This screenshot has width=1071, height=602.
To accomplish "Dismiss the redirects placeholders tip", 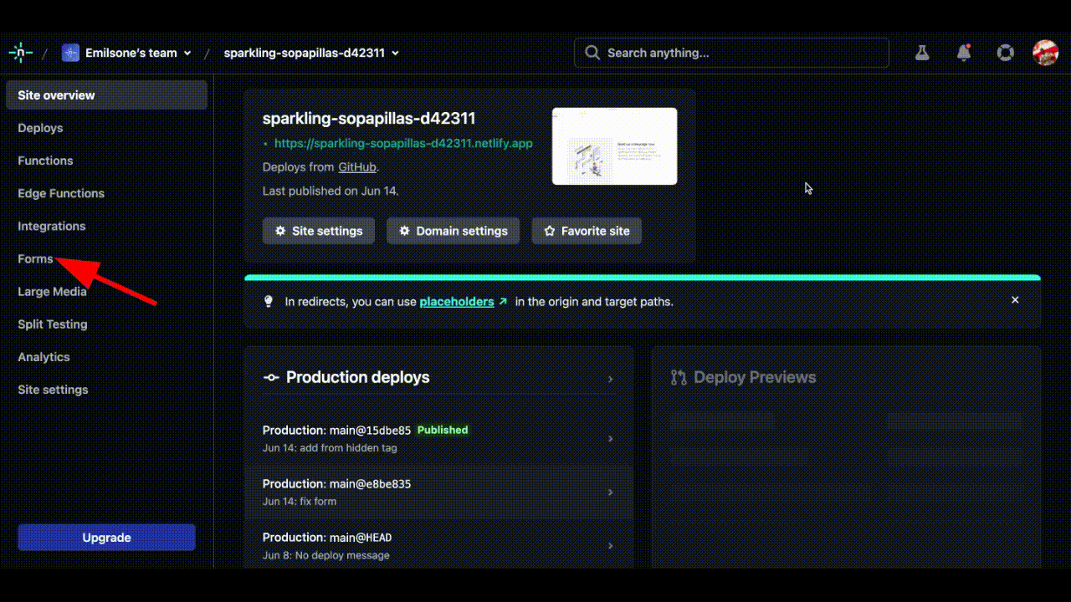I will coord(1015,300).
